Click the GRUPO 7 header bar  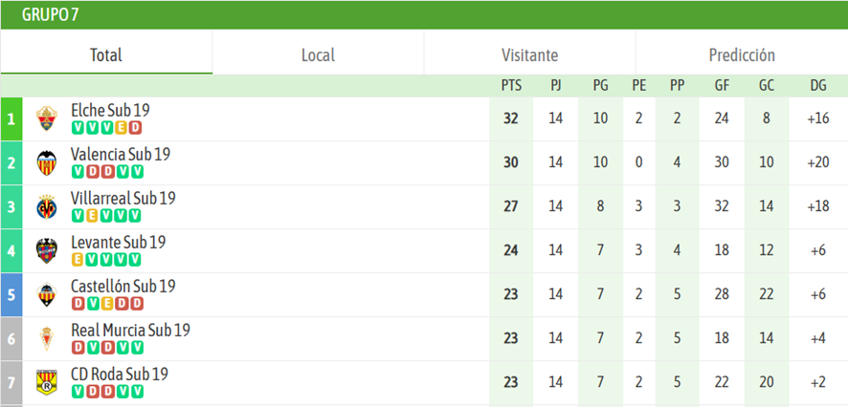[424, 15]
